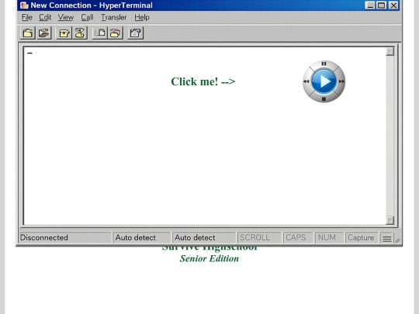Viewport: 419px width, 314px height.
Task: Click the first Auto detect status cell
Action: coord(142,237)
